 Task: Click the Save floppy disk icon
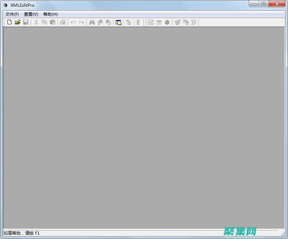(26, 22)
